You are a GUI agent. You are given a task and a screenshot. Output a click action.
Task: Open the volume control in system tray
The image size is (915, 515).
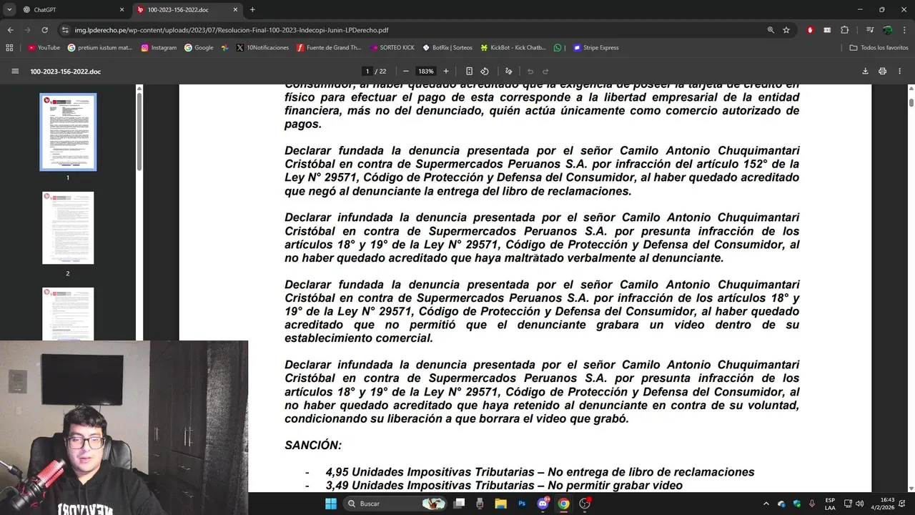859,504
